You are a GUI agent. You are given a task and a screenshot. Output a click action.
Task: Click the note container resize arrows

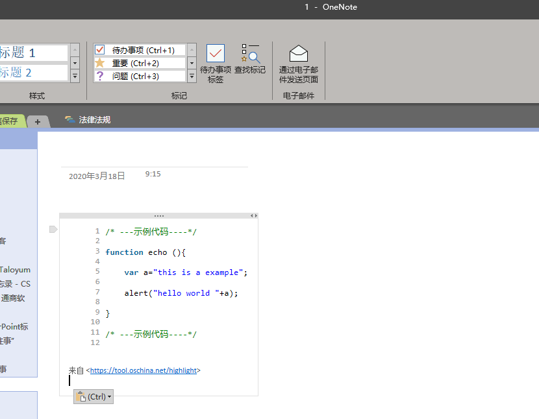254,215
